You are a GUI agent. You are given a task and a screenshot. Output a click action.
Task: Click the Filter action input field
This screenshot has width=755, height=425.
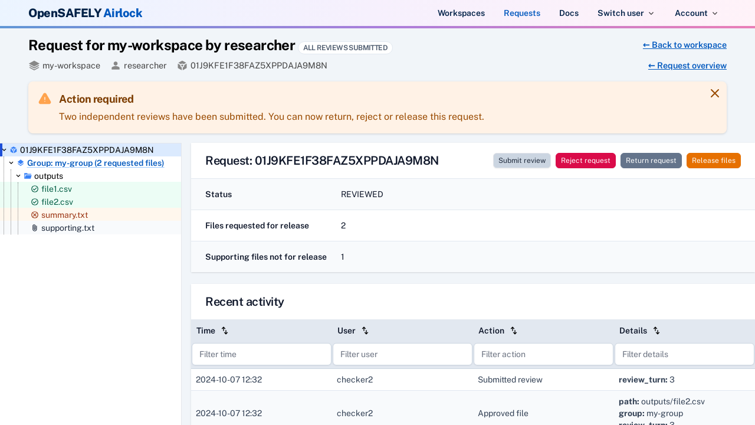pyautogui.click(x=543, y=354)
